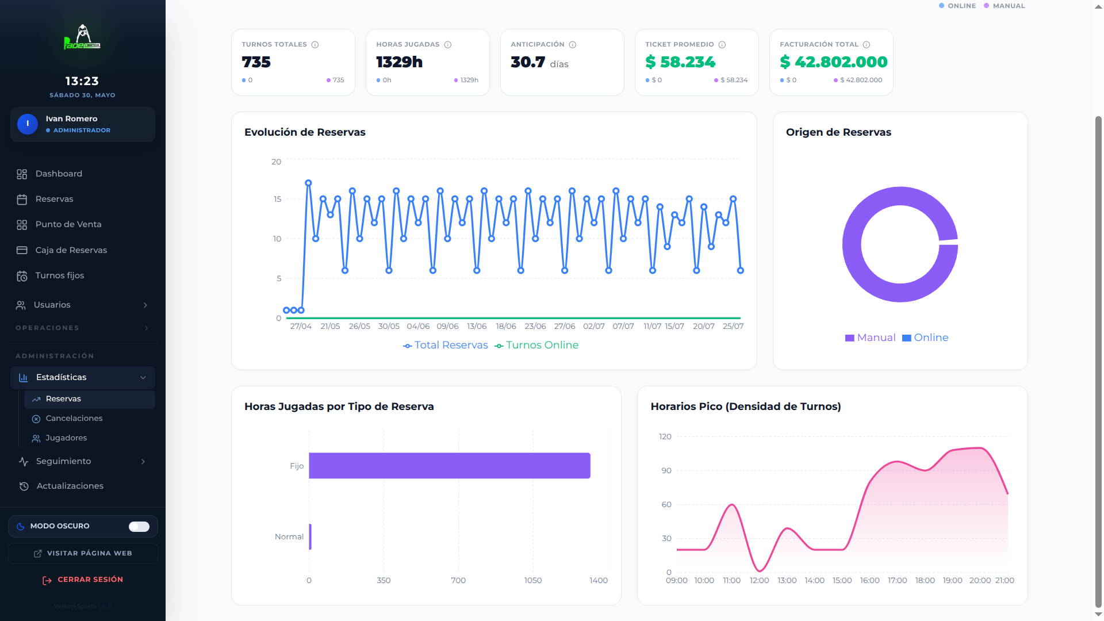Screen dimensions: 1104x621
Task: Toggle the Modo Oscuro switch
Action: pos(139,527)
